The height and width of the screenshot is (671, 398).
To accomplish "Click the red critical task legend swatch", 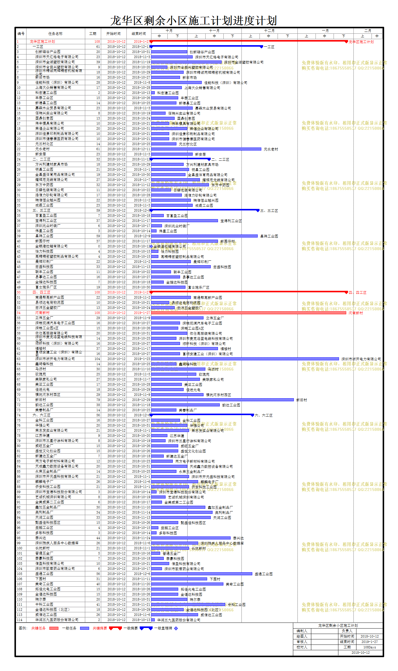I will pos(54,628).
